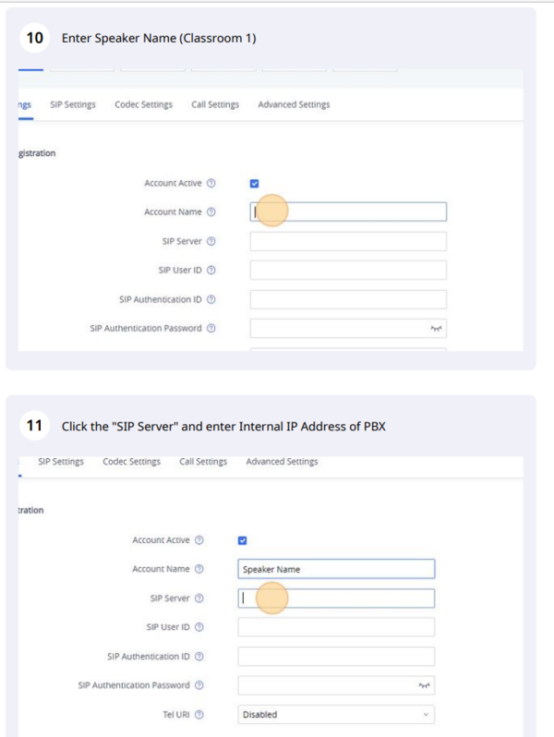Show password using eye icon in step 10
Viewport: 554px width, 737px height.
[437, 329]
